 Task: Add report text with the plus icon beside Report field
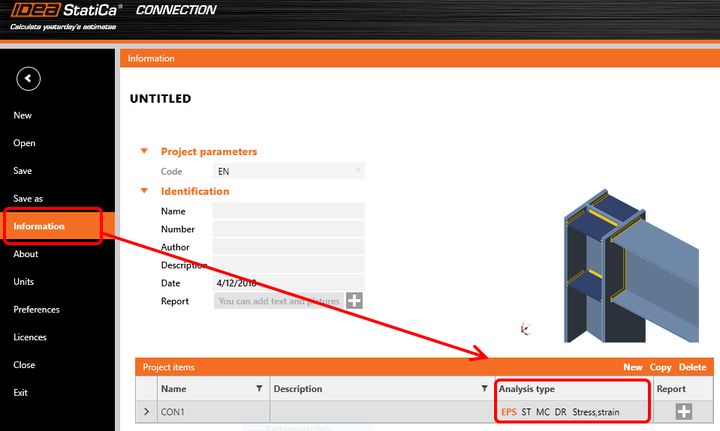point(354,301)
